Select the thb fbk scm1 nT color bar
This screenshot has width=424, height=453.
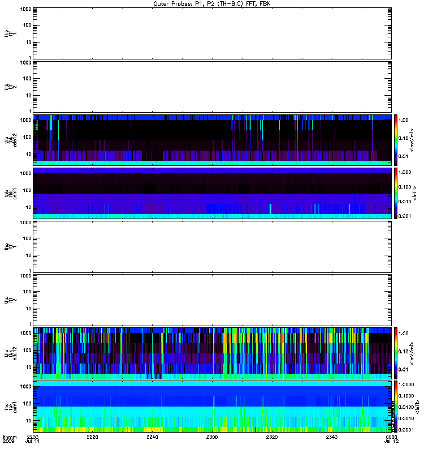[x=396, y=193]
